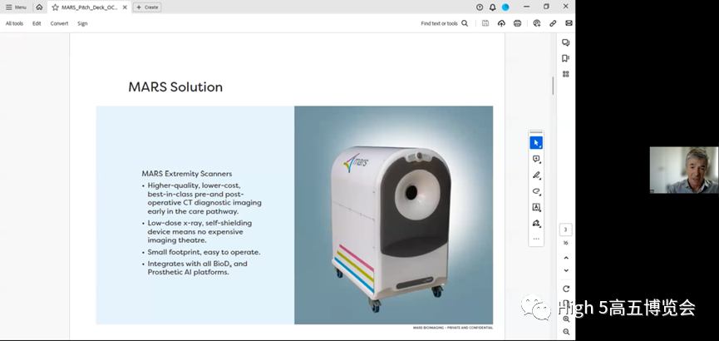Image resolution: width=719 pixels, height=341 pixels.
Task: Go to the Home icon
Action: point(39,7)
